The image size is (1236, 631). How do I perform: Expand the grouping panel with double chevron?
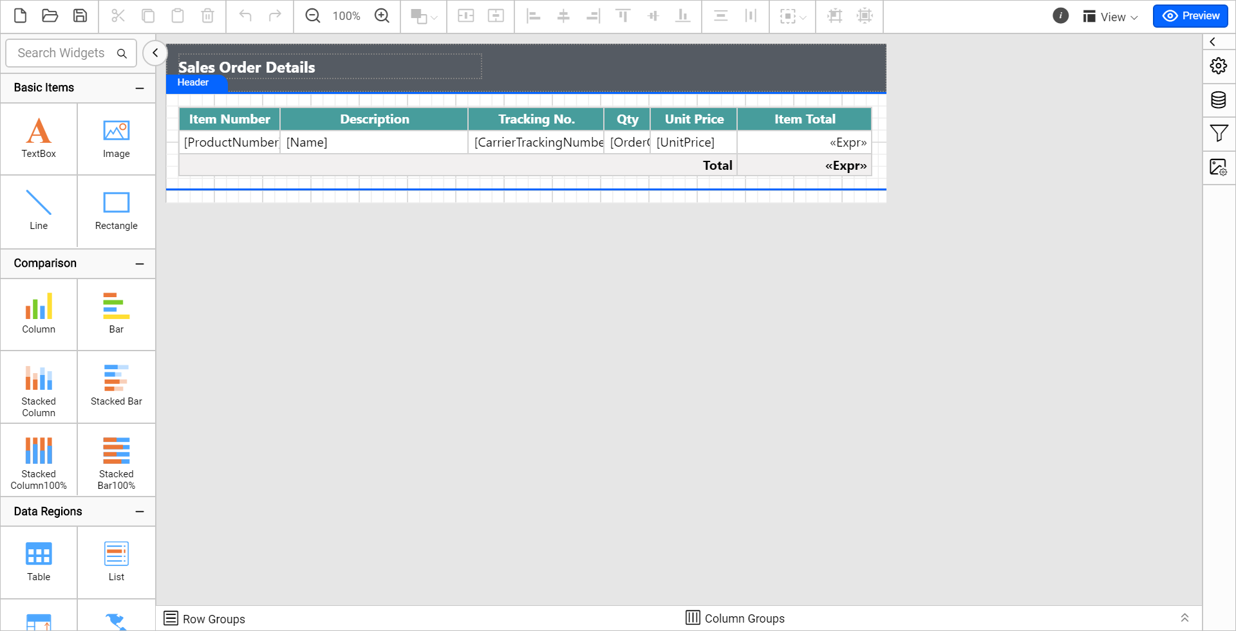point(1184,618)
